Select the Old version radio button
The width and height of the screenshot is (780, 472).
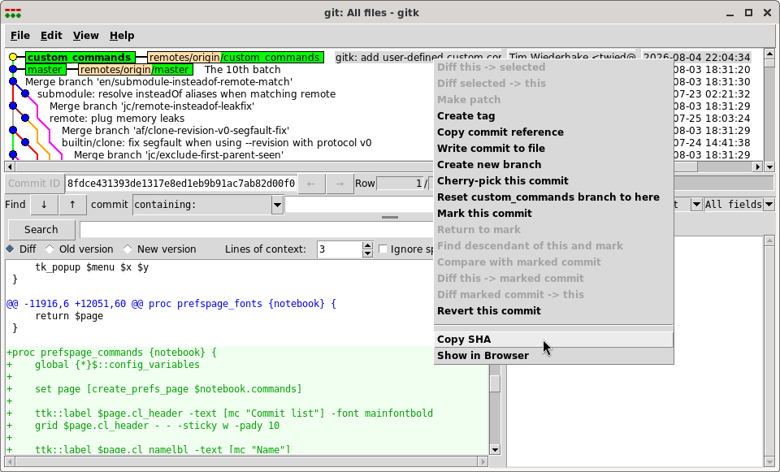pyautogui.click(x=50, y=249)
